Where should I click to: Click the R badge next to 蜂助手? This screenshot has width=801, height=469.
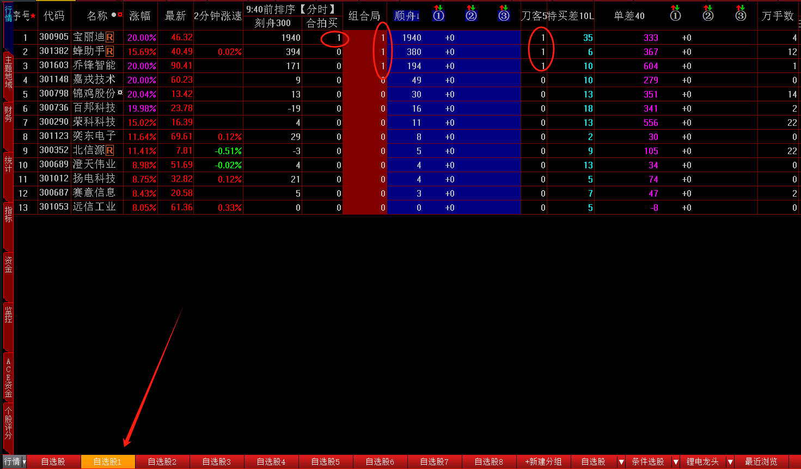coord(110,52)
